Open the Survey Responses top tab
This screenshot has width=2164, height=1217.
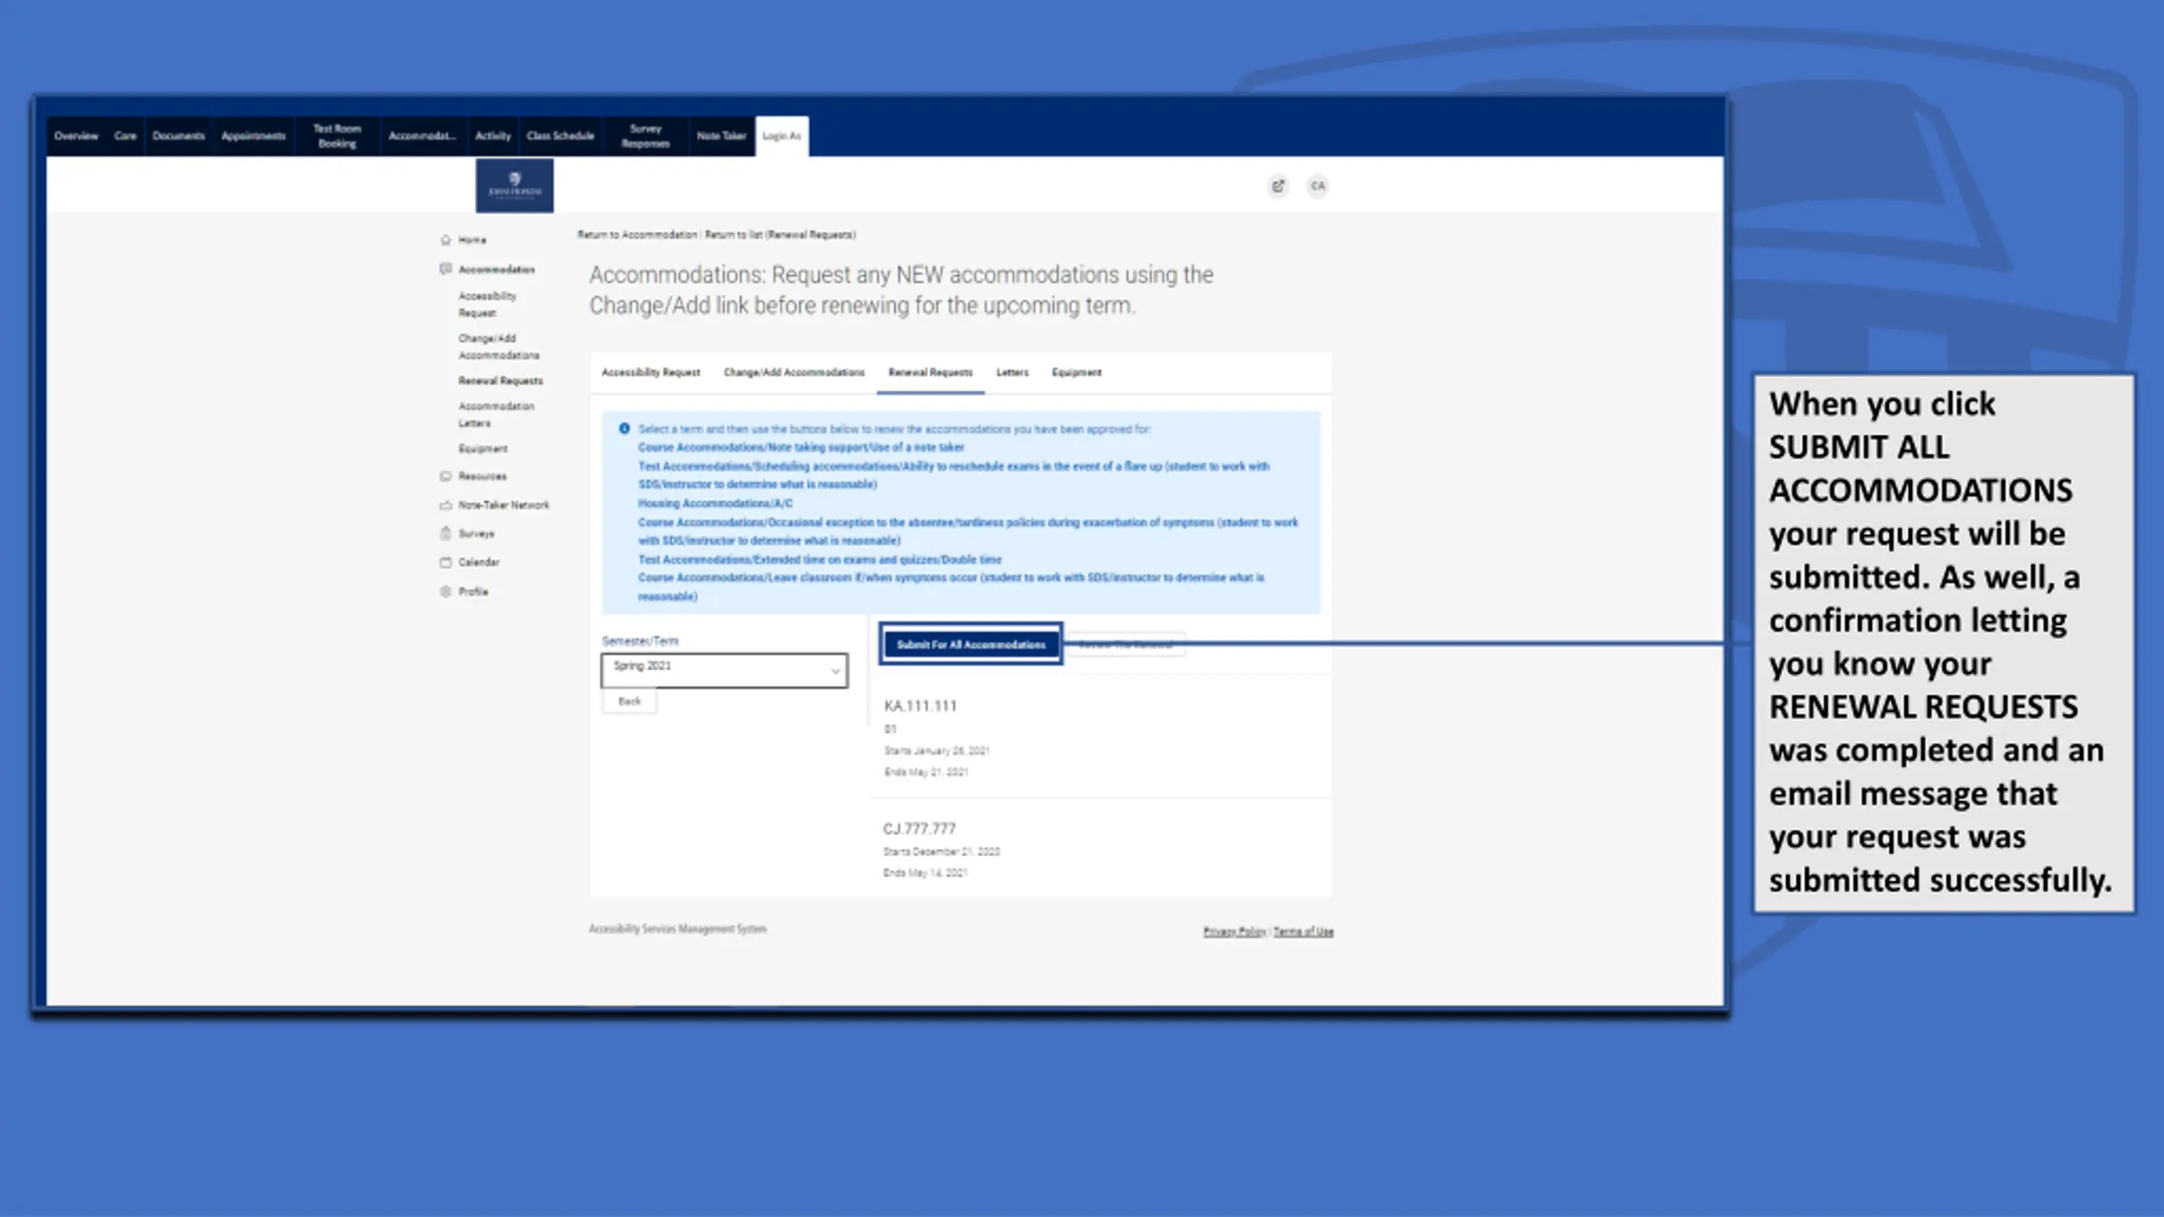point(645,136)
